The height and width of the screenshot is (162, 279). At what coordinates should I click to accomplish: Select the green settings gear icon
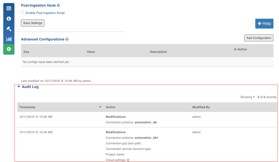9,49
